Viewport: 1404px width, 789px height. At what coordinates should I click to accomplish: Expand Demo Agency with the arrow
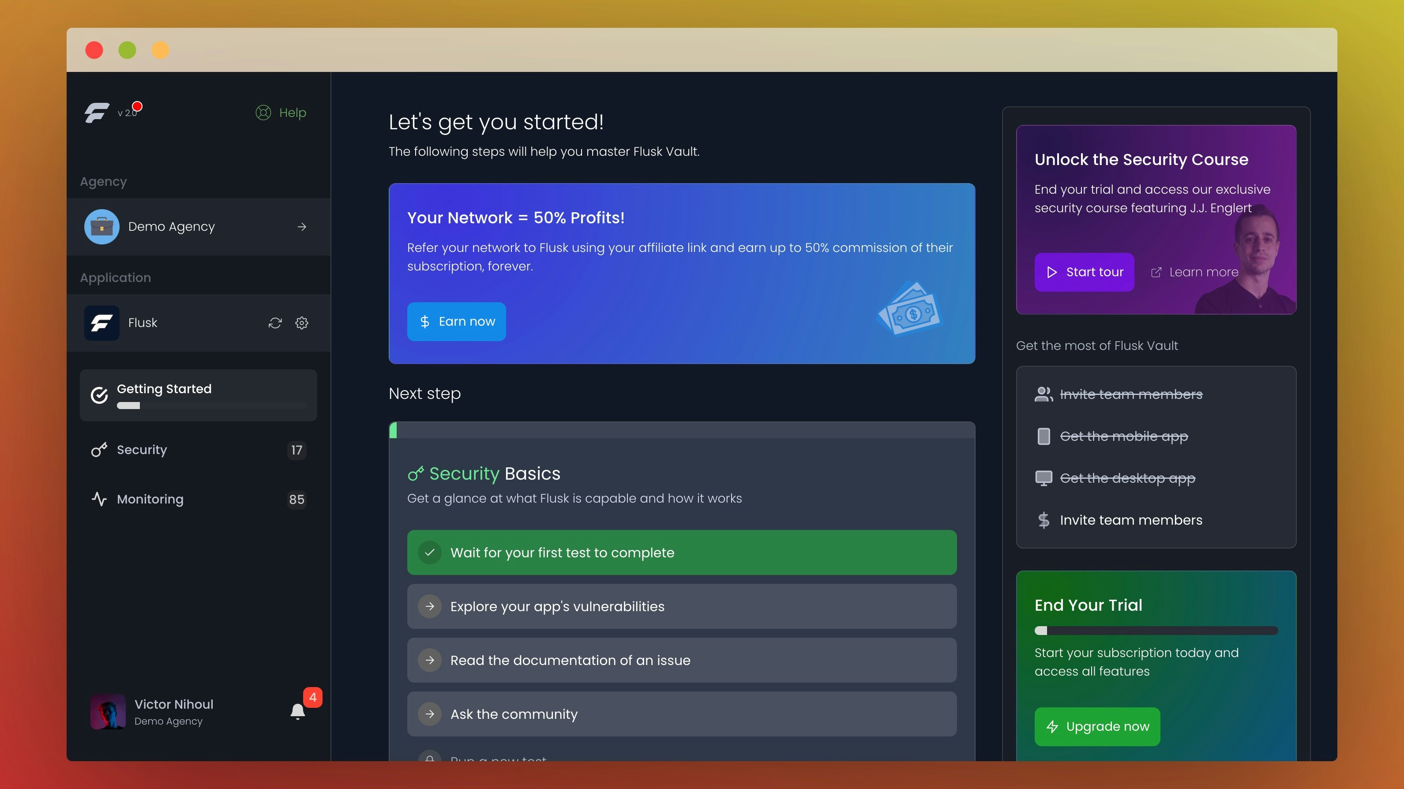pos(302,227)
